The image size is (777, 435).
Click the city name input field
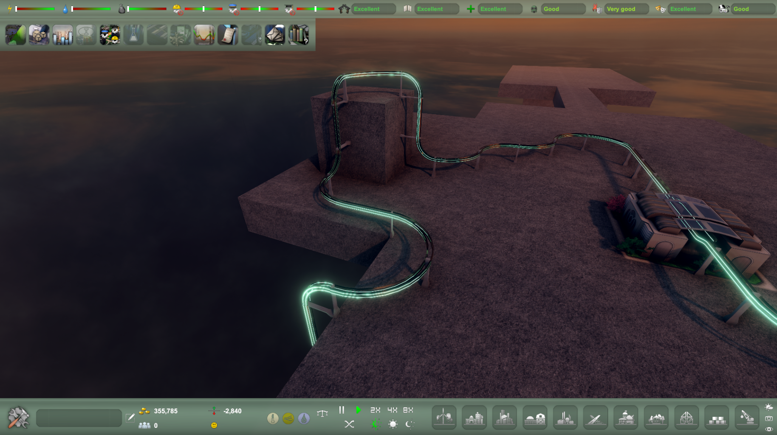tap(79, 418)
